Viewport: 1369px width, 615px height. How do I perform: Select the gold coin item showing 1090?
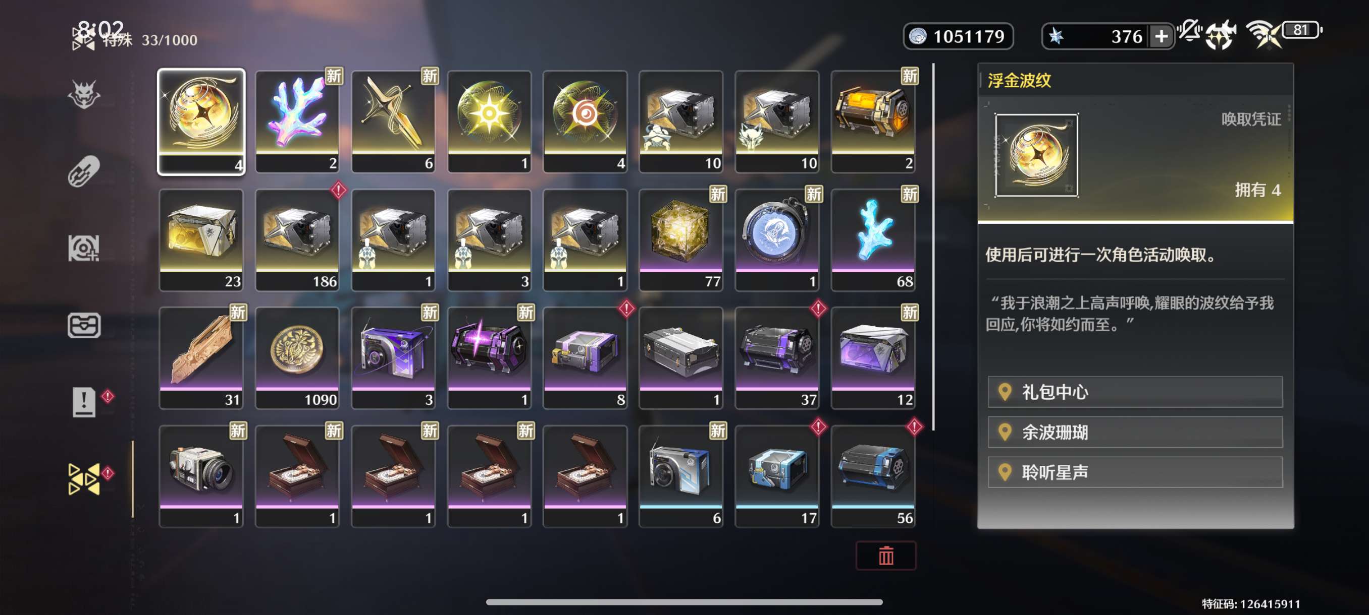[297, 357]
